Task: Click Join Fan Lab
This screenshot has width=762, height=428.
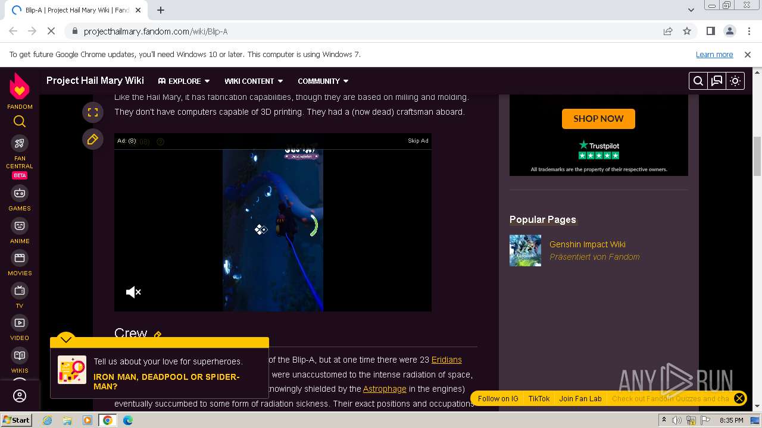Action: click(580, 398)
